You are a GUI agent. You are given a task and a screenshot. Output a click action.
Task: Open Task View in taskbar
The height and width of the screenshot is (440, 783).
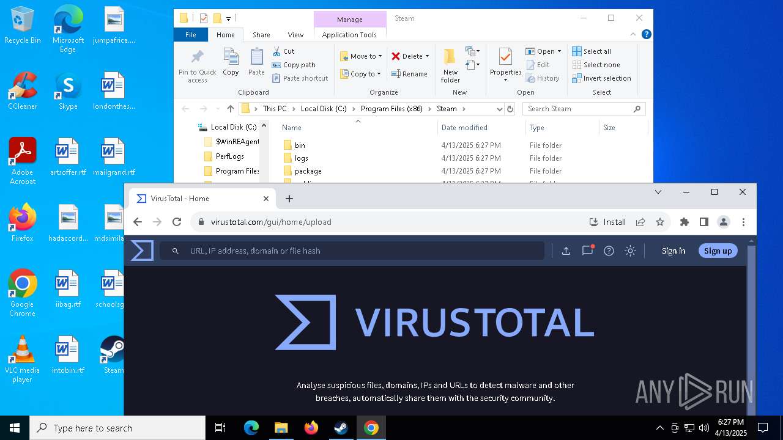click(x=220, y=428)
